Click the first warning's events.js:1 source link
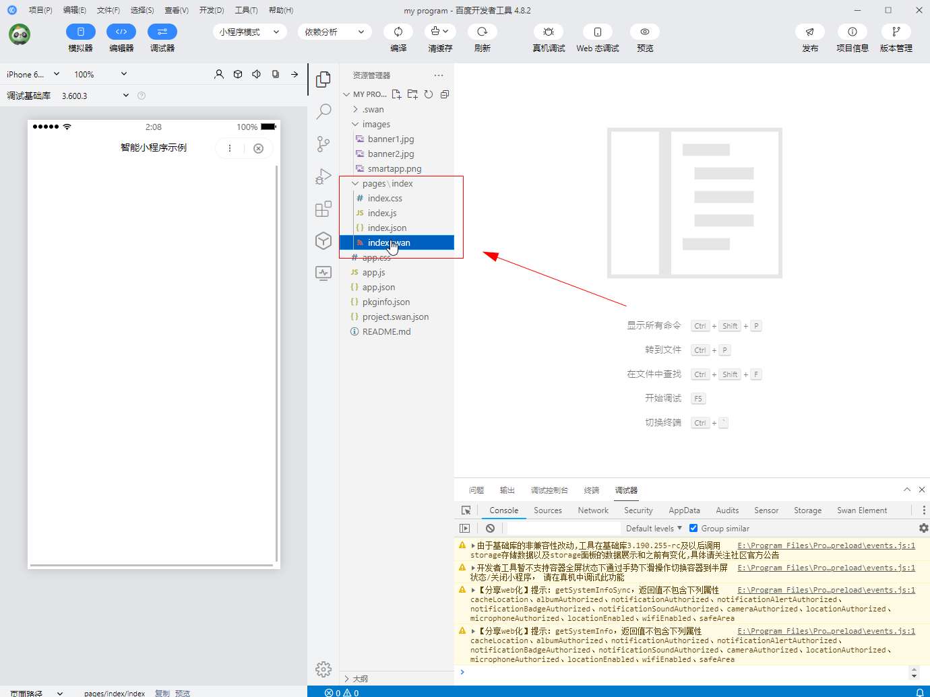Image resolution: width=930 pixels, height=697 pixels. pyautogui.click(x=826, y=545)
